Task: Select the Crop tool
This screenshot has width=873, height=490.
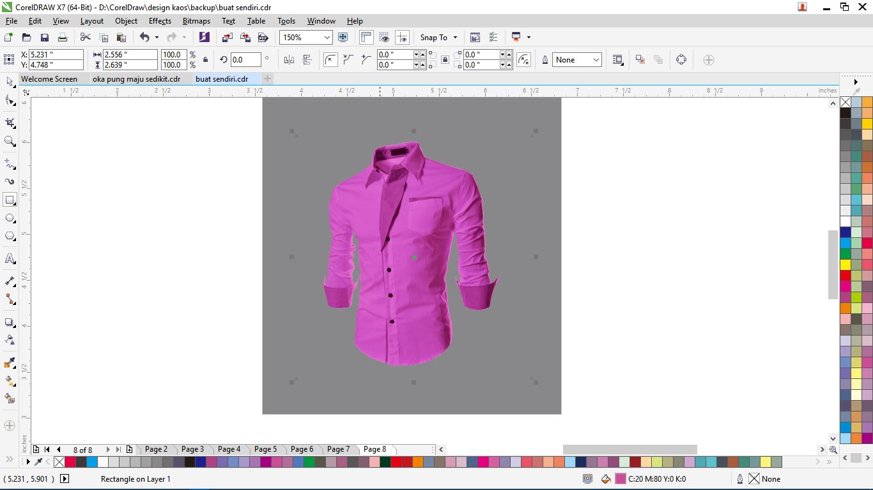Action: point(10,122)
